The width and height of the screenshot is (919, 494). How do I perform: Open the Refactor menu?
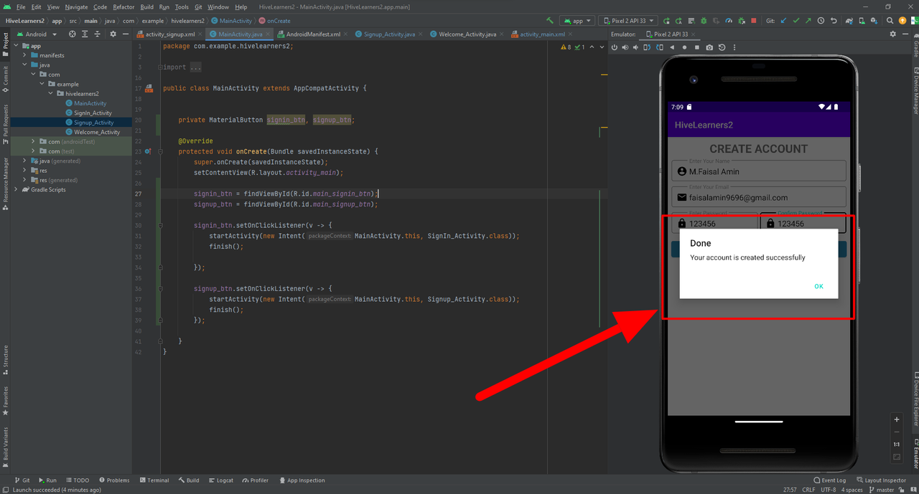click(123, 6)
